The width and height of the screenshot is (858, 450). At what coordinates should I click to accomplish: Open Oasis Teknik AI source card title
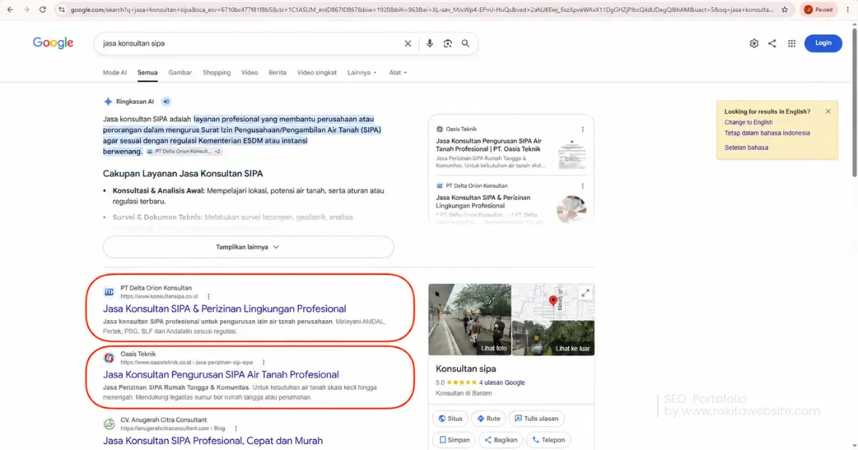click(x=489, y=145)
